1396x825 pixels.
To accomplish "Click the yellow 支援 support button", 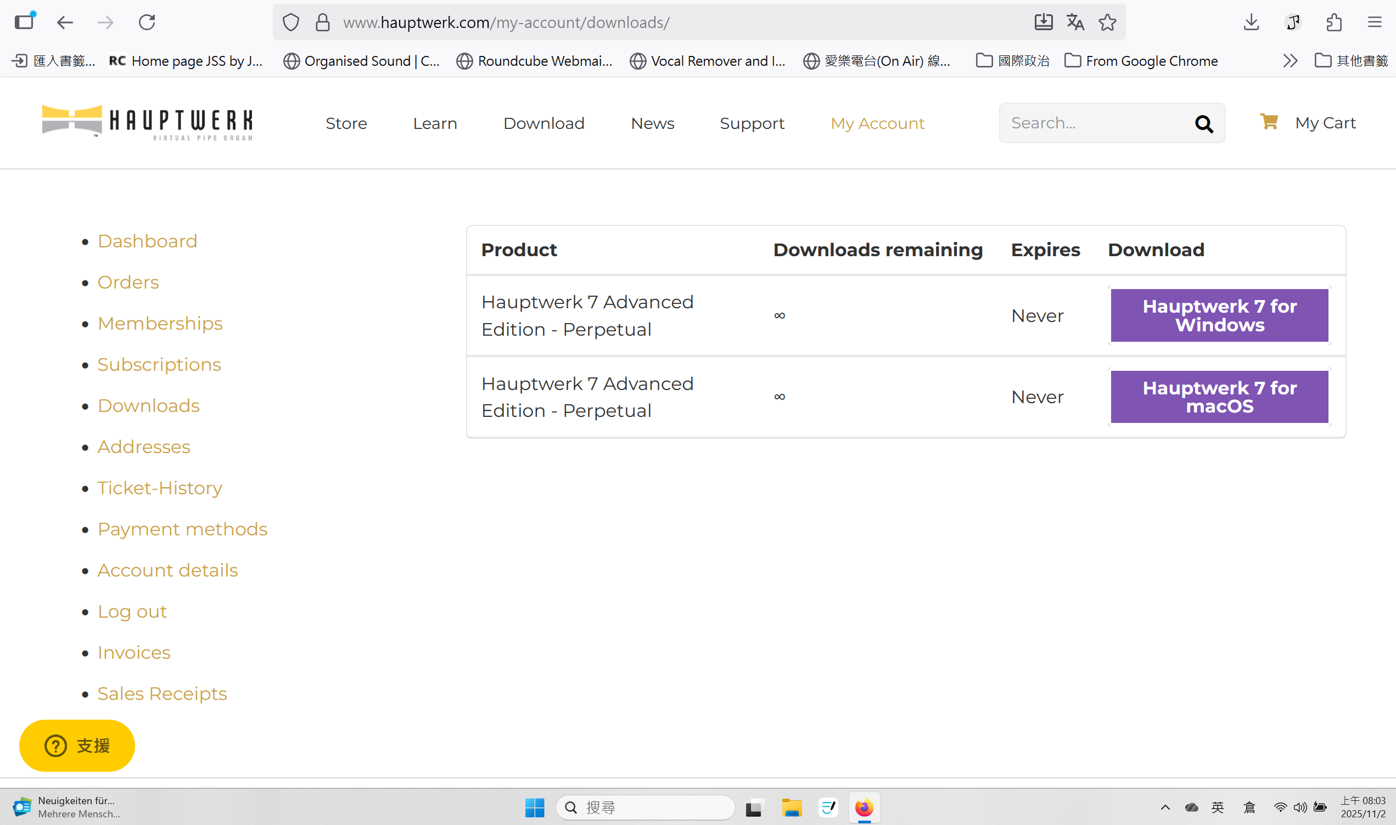I will tap(77, 745).
